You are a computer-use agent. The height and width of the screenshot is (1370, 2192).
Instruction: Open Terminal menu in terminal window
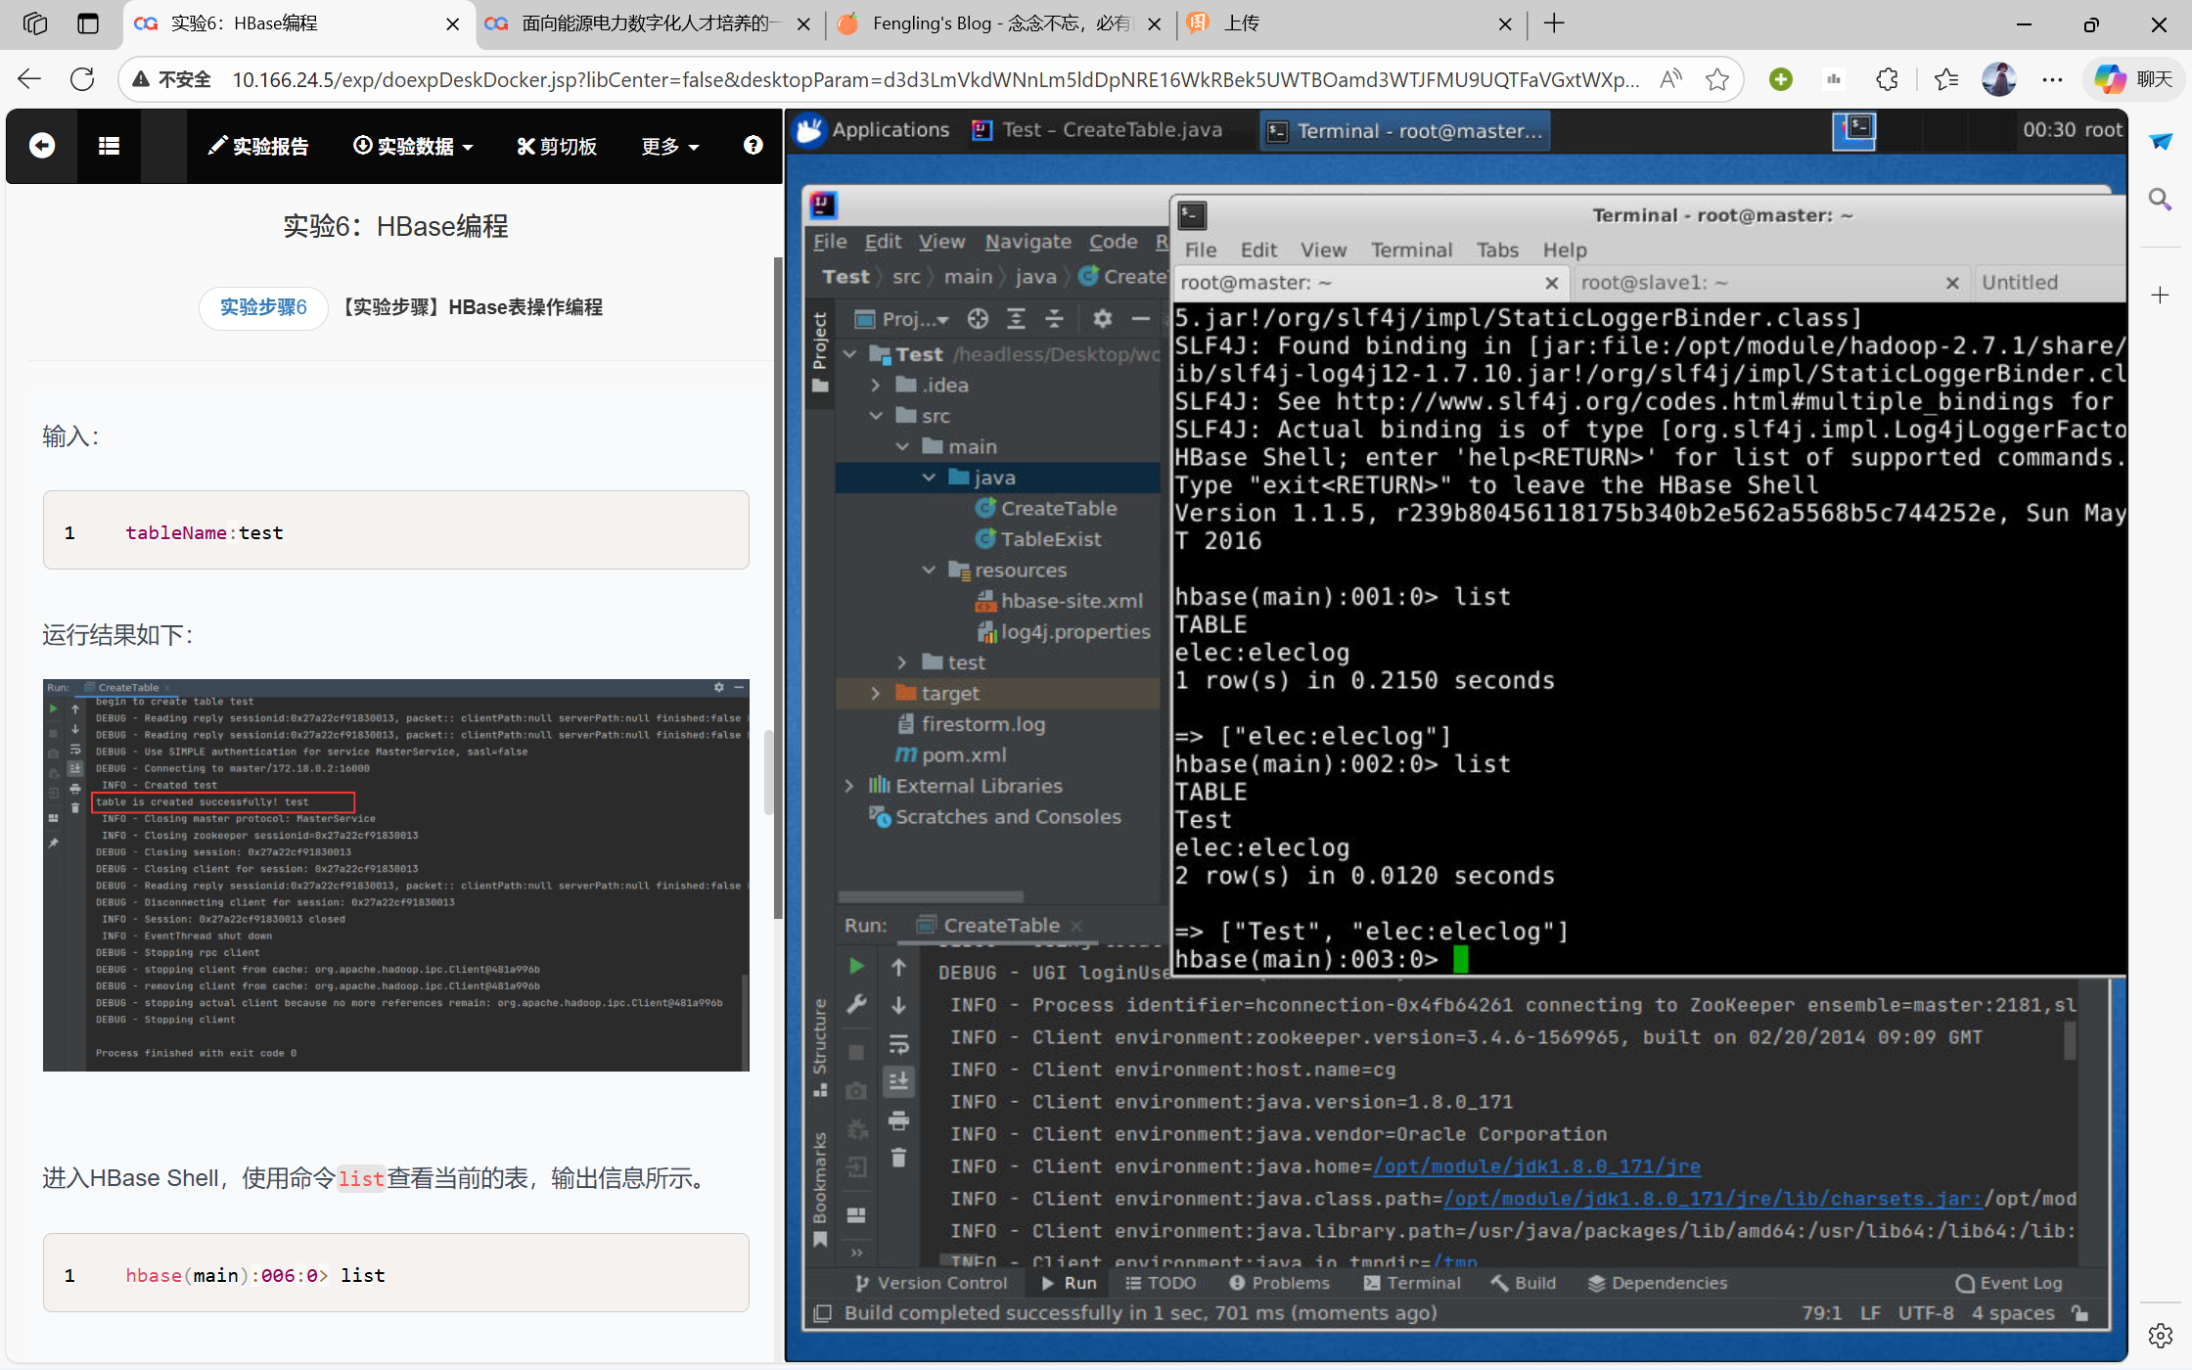tap(1410, 250)
